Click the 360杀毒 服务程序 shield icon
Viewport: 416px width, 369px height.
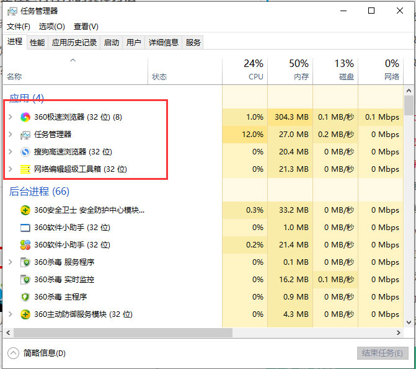(x=25, y=262)
